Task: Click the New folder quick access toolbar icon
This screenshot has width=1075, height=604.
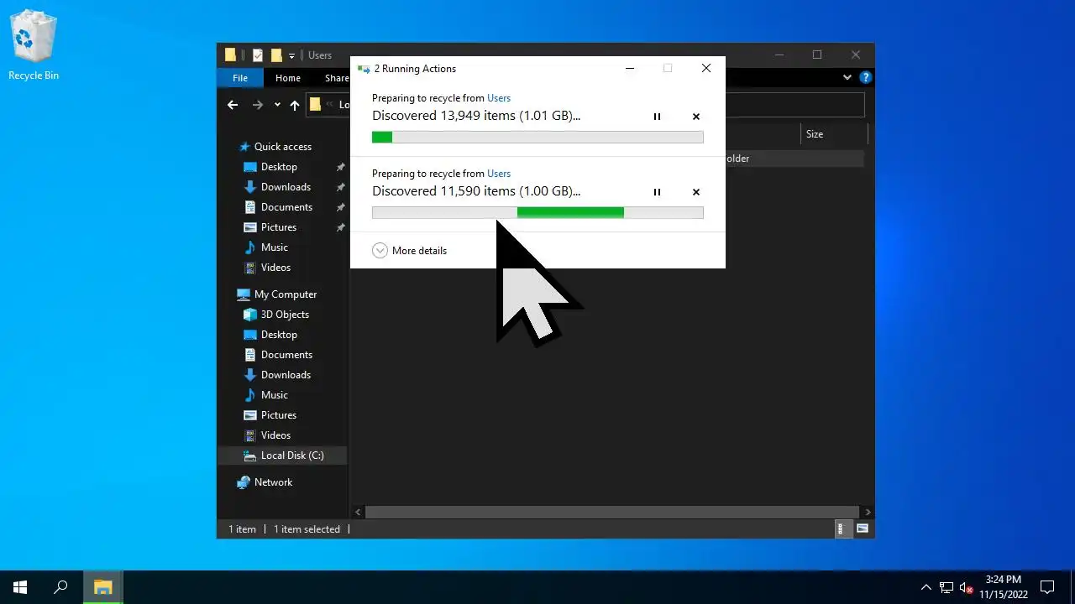Action: tap(276, 55)
